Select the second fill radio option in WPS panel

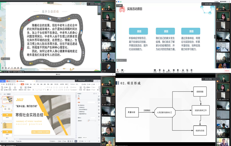coord(79,108)
